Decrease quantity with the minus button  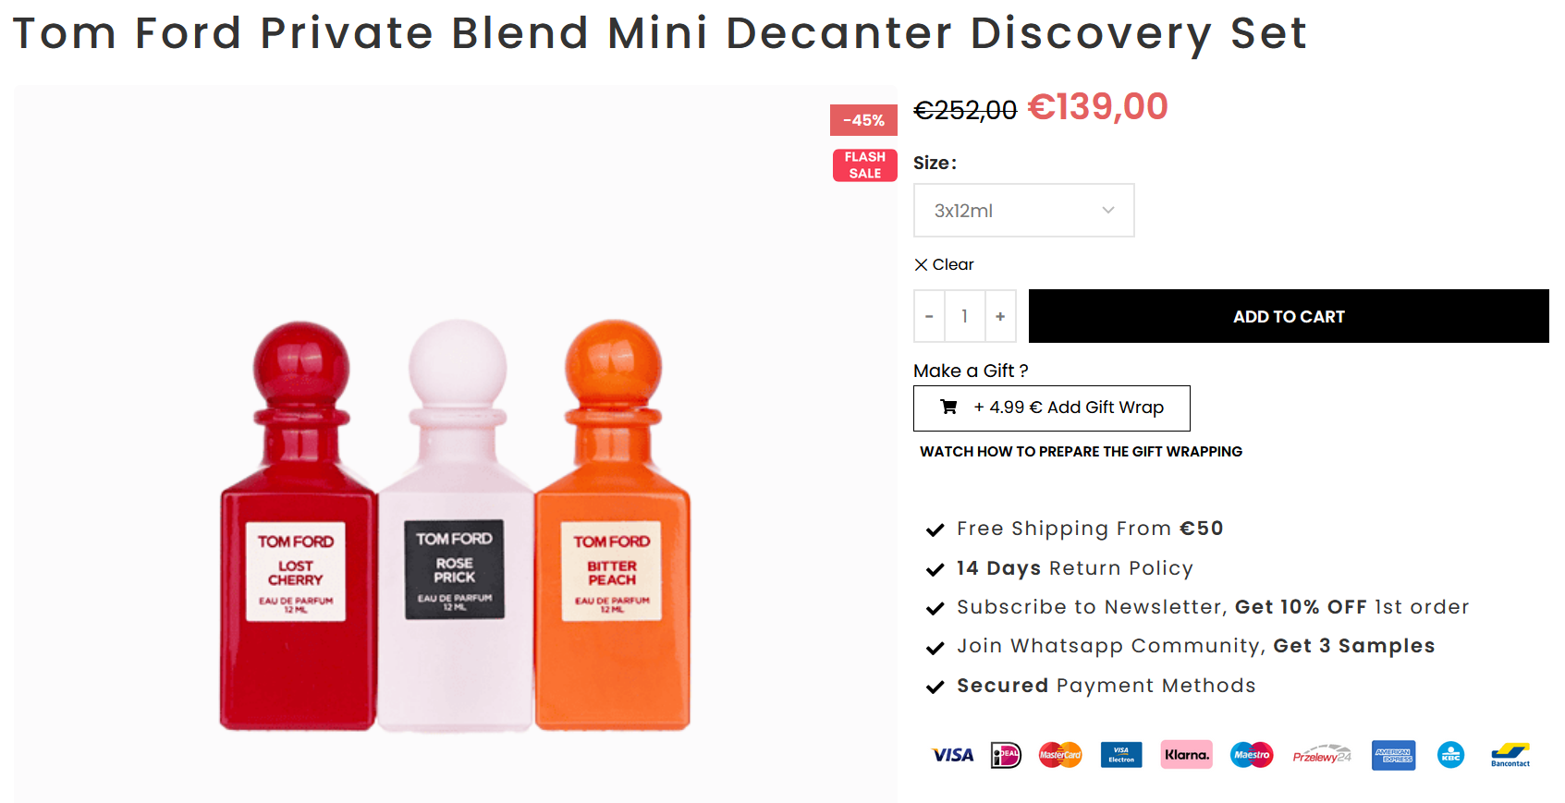pyautogui.click(x=929, y=316)
